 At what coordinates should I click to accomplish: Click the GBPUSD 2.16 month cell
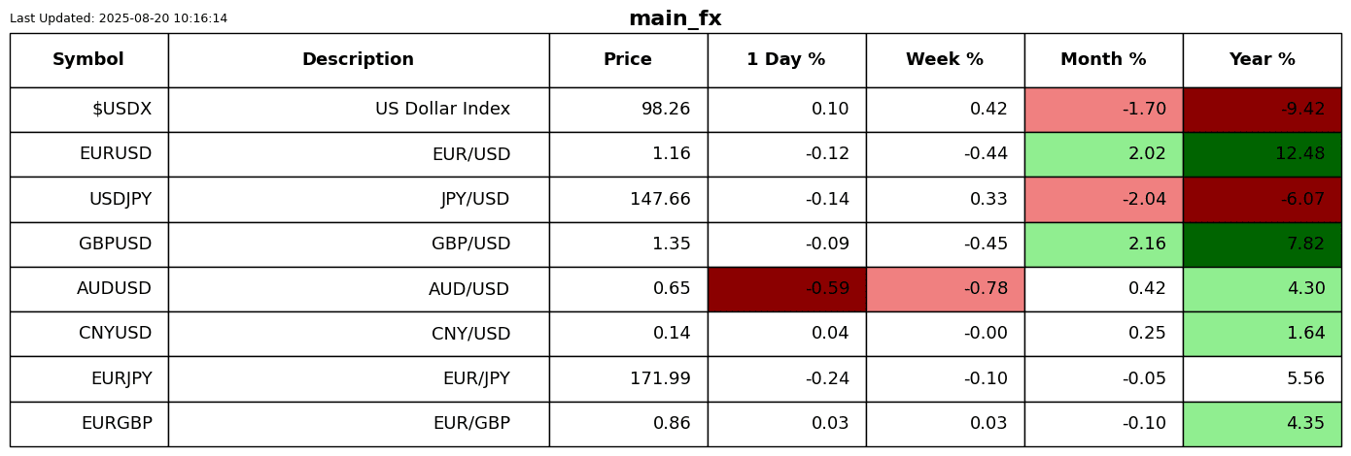click(x=1103, y=244)
